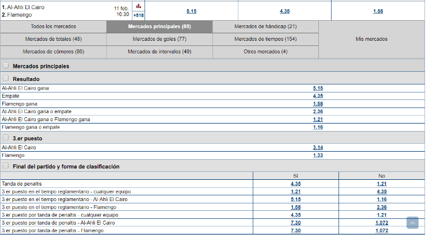Image resolution: width=426 pixels, height=235 pixels.
Task: Open Mercados de goles (77) tab
Action: 159,39
